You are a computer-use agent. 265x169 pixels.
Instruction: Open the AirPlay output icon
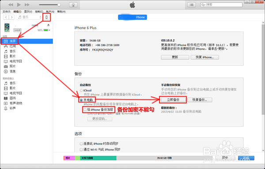coord(73,5)
